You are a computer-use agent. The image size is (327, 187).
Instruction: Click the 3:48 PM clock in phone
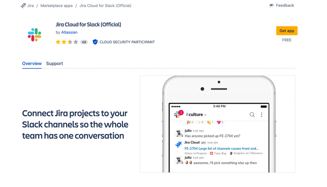point(219,106)
